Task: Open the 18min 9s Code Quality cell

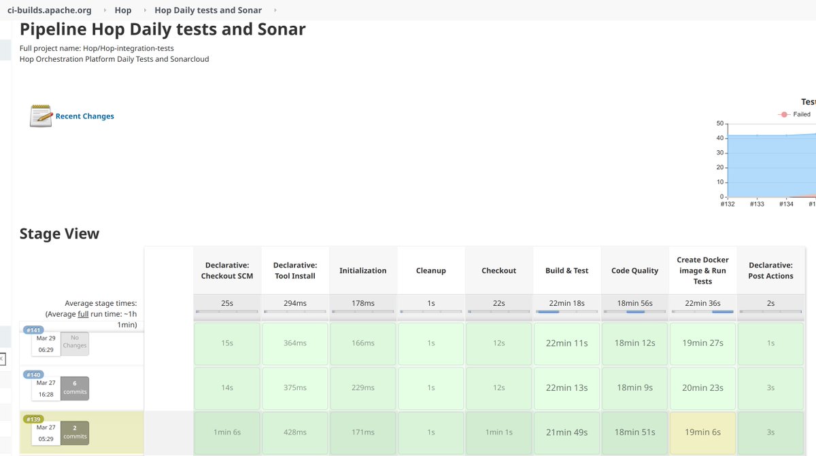Action: (x=635, y=387)
